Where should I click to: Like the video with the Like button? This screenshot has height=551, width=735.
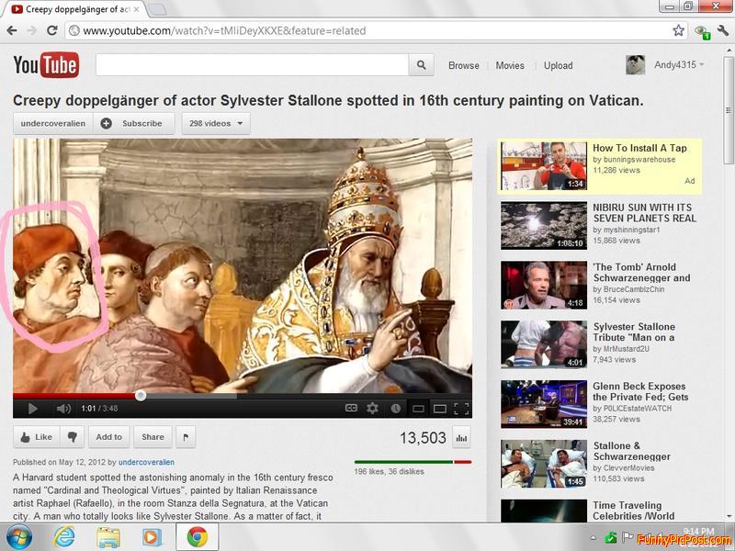pyautogui.click(x=37, y=437)
